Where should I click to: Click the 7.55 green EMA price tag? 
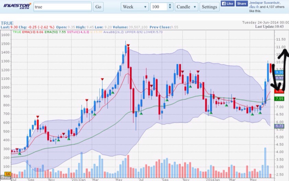[x=279, y=99]
